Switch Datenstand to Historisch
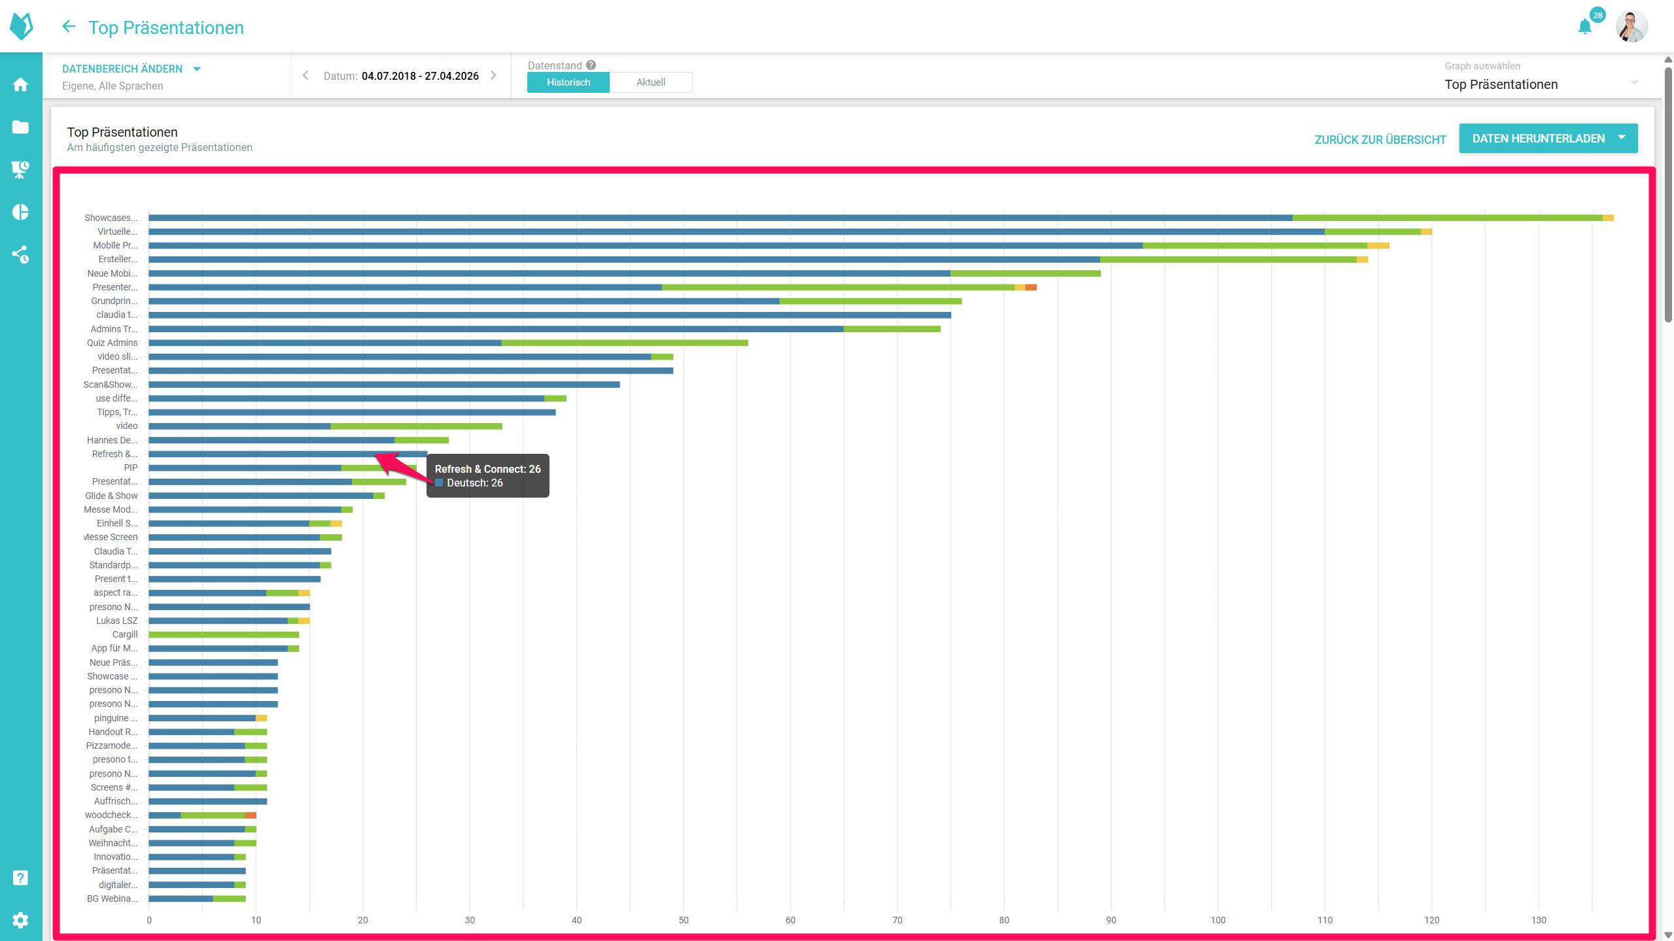 [x=568, y=82]
